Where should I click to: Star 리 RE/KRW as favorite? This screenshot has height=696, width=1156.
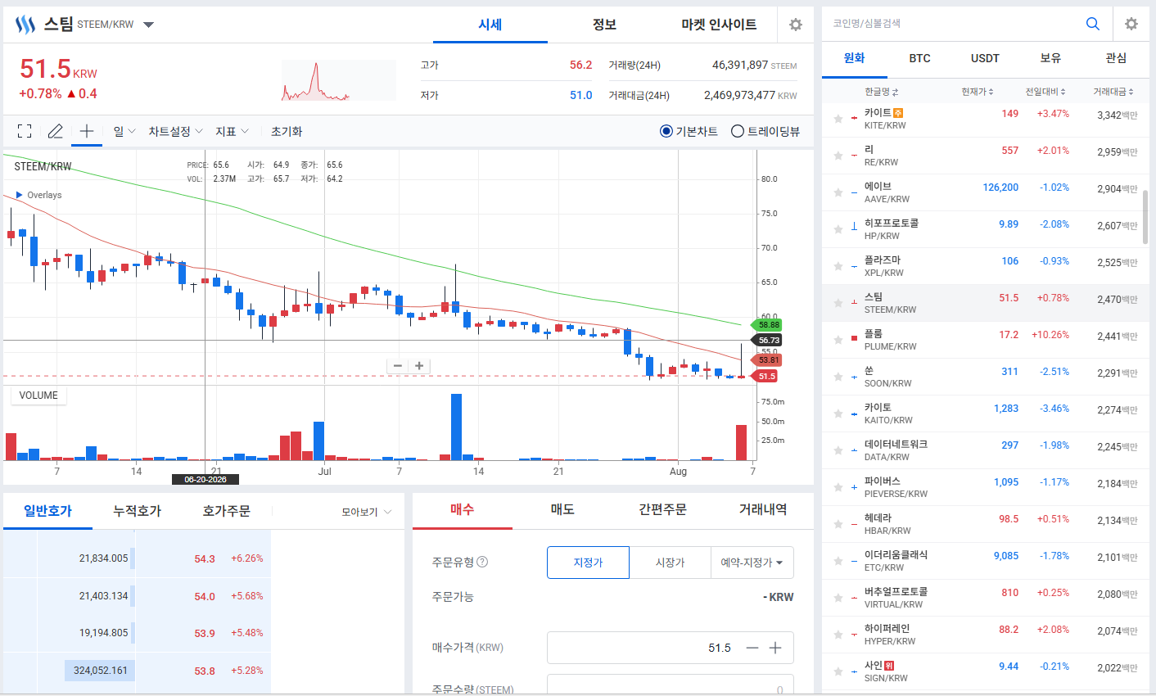click(x=838, y=156)
